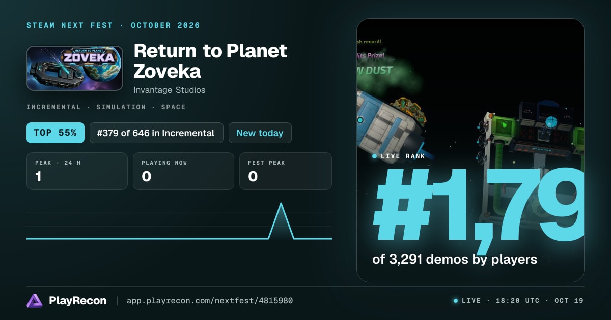Click the TOP 55% badge

click(x=55, y=133)
